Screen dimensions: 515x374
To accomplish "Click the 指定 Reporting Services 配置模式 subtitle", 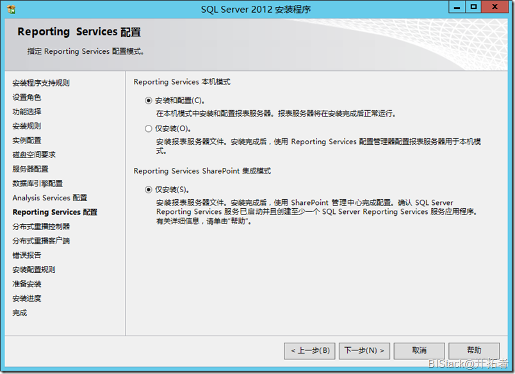I will pos(85,51).
